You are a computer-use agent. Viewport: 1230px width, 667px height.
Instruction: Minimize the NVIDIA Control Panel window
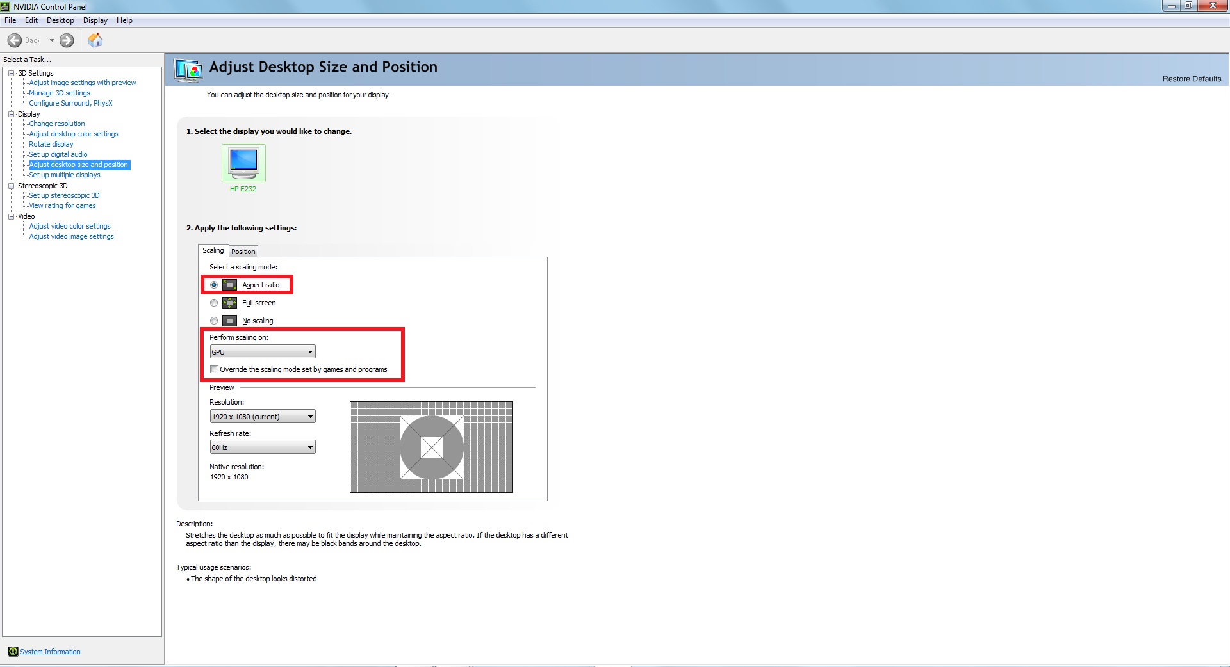1171,6
